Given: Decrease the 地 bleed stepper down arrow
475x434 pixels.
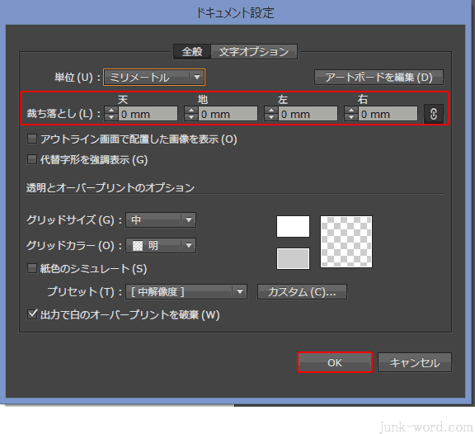Looking at the screenshot, I should pyautogui.click(x=191, y=118).
